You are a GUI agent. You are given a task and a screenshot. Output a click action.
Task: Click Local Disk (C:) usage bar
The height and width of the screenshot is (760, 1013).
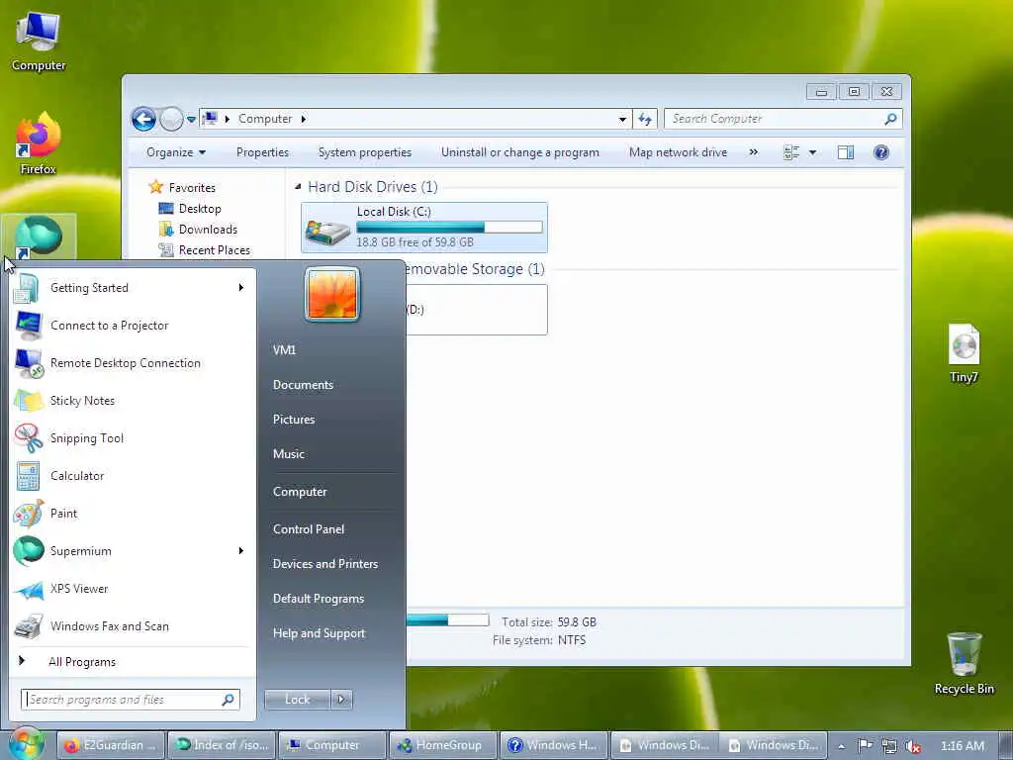pyautogui.click(x=449, y=227)
